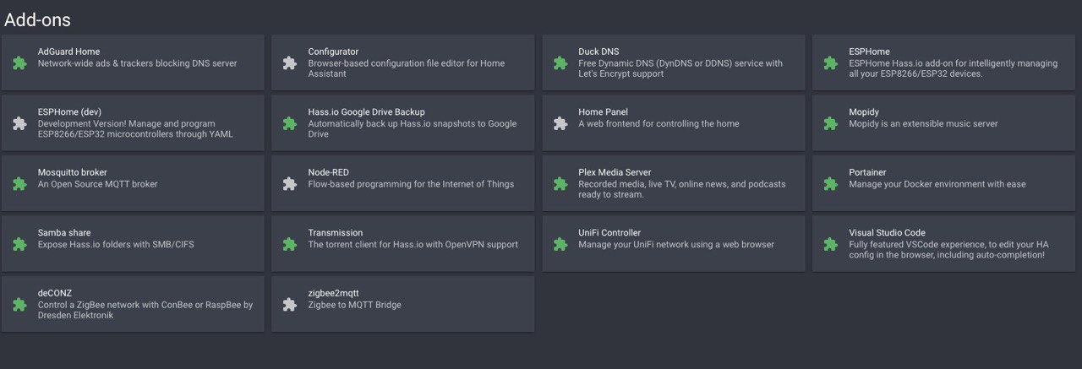The image size is (1082, 369).
Task: Open the Mosquitto broker add-on
Action: point(133,183)
